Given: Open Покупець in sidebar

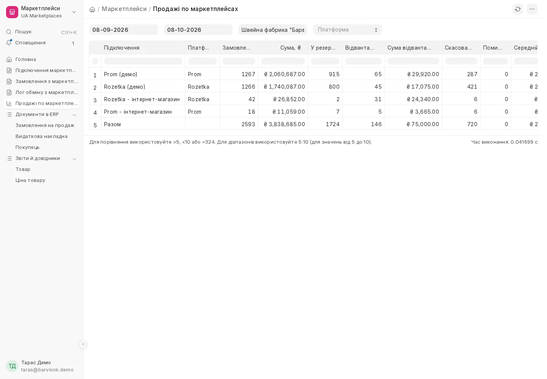Looking at the screenshot, I should (27, 147).
